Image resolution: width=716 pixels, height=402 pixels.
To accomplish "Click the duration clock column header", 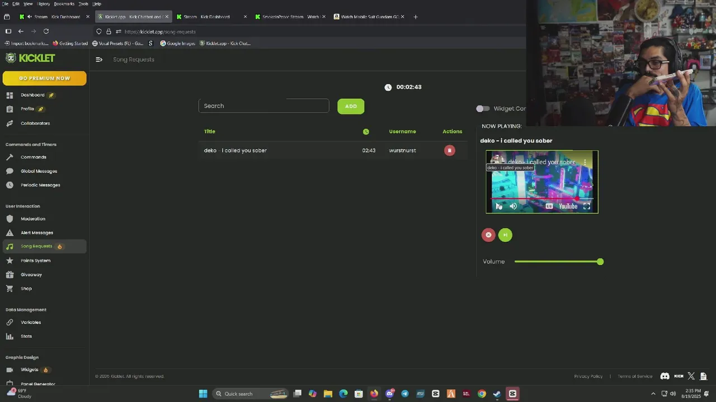I will coord(366,132).
